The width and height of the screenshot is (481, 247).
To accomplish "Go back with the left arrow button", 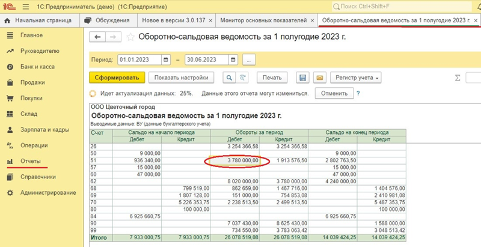I will (x=97, y=37).
